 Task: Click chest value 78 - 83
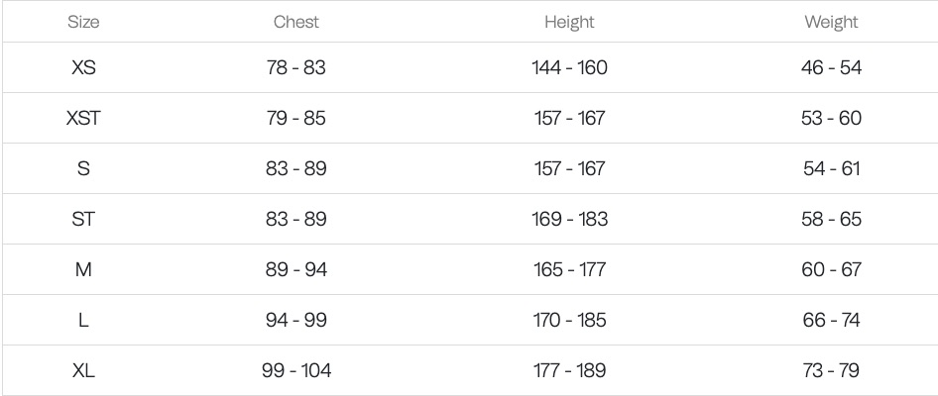pos(295,67)
